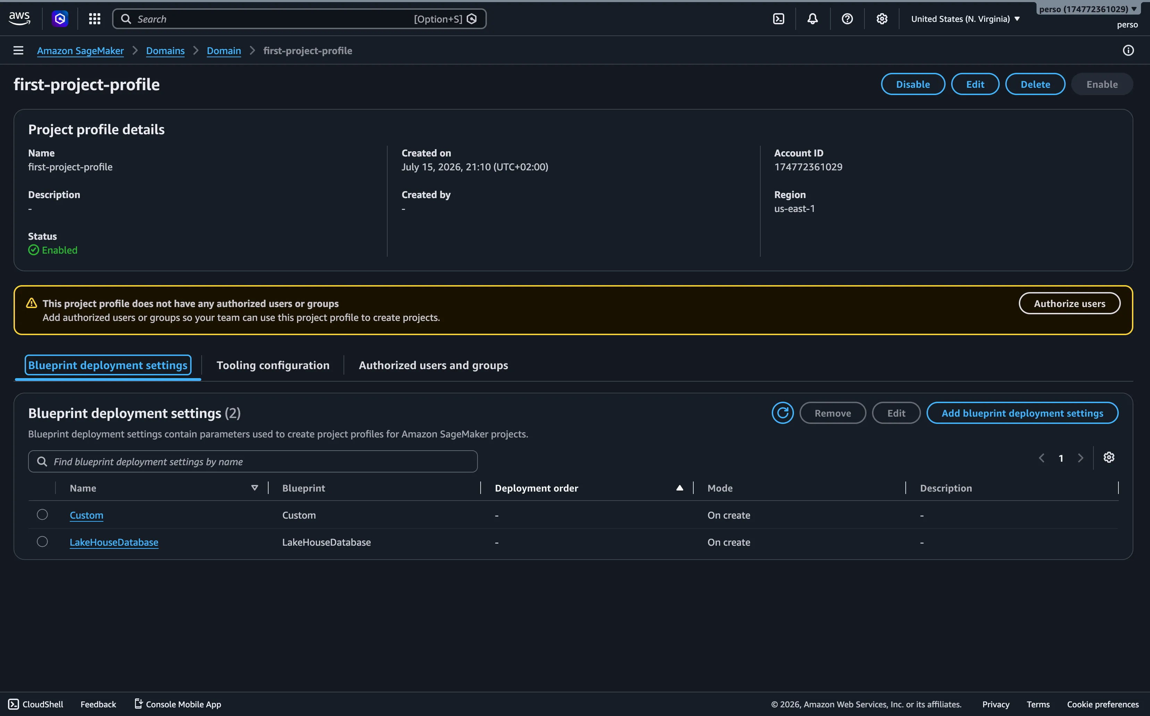This screenshot has width=1150, height=716.
Task: Click the page number 1 in pagination
Action: point(1061,458)
